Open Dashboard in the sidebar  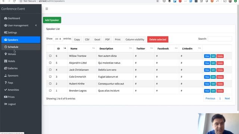pos(21,18)
